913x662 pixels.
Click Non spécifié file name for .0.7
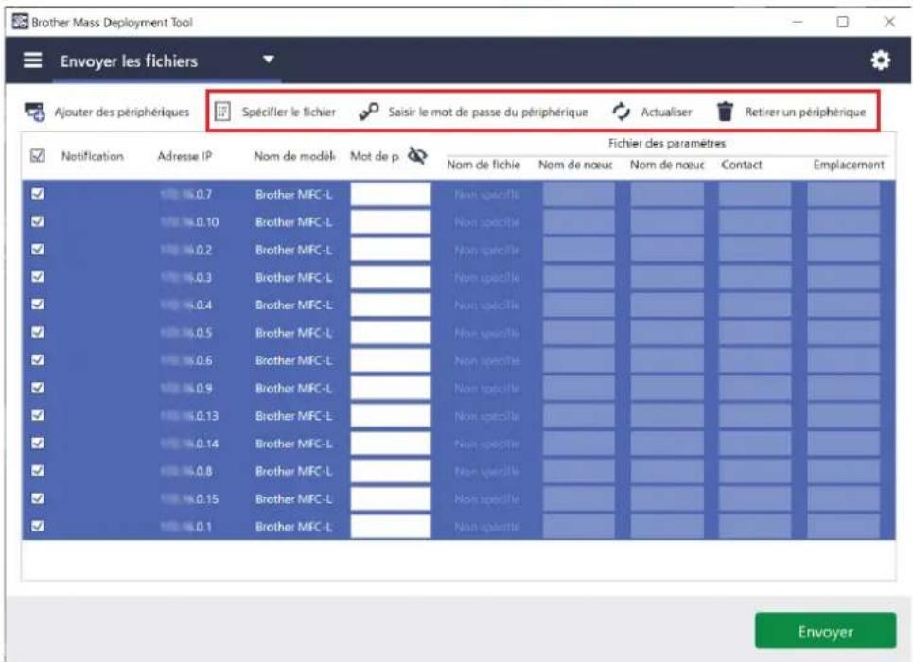click(487, 195)
